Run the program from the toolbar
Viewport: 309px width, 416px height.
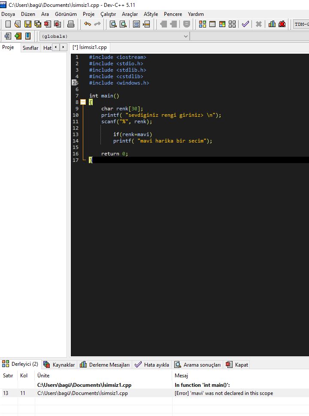click(212, 24)
